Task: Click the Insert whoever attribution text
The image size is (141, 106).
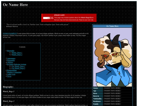Action: [12, 26]
